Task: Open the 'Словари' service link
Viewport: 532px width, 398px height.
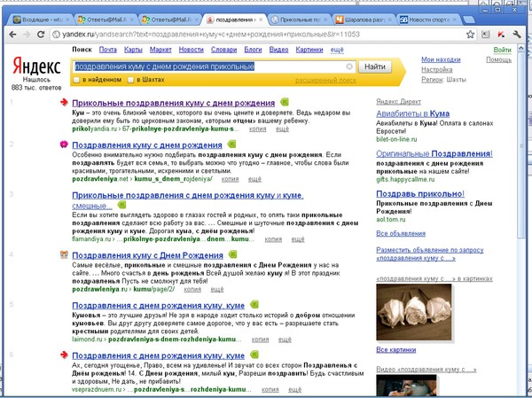Action: (224, 50)
